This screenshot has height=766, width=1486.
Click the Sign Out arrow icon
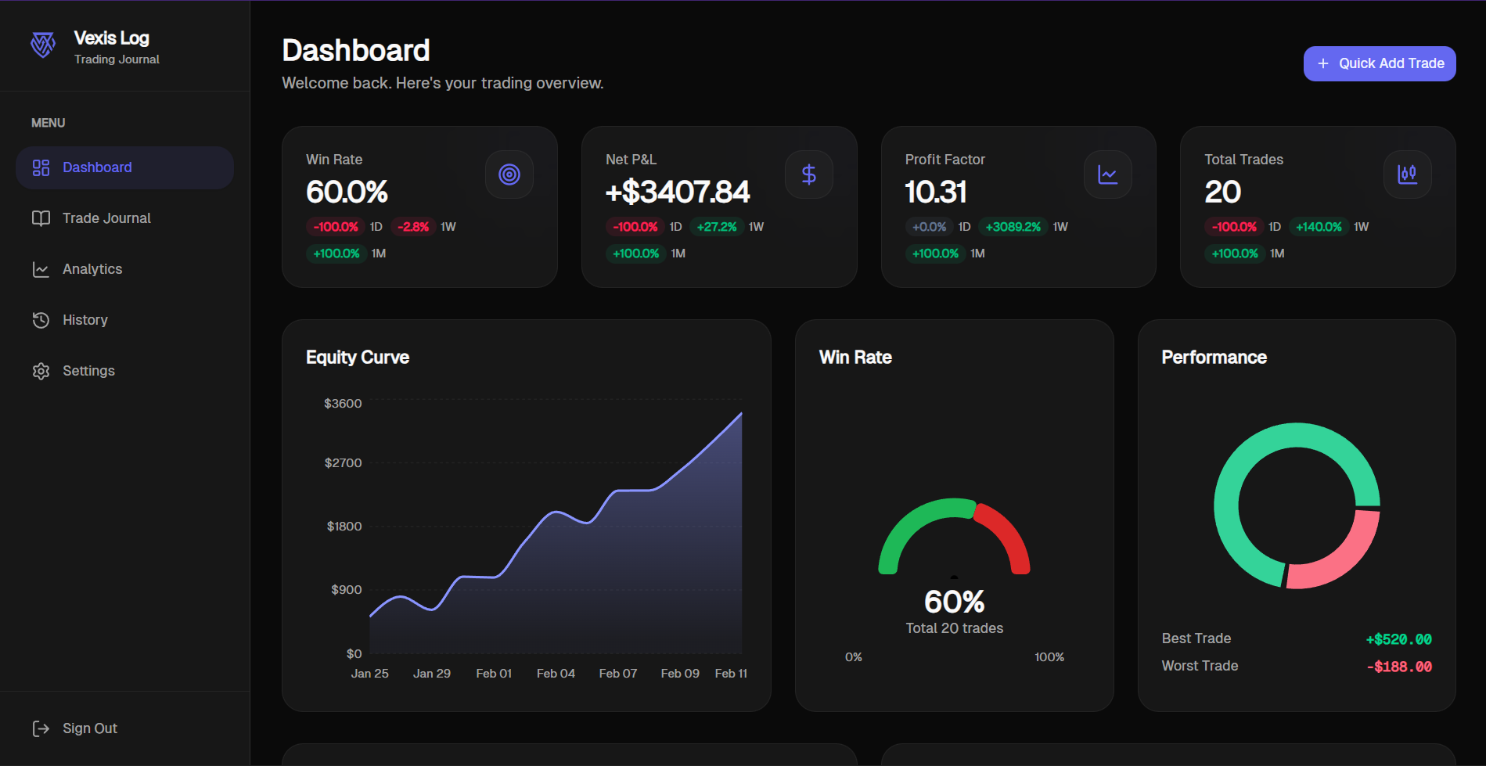[41, 728]
